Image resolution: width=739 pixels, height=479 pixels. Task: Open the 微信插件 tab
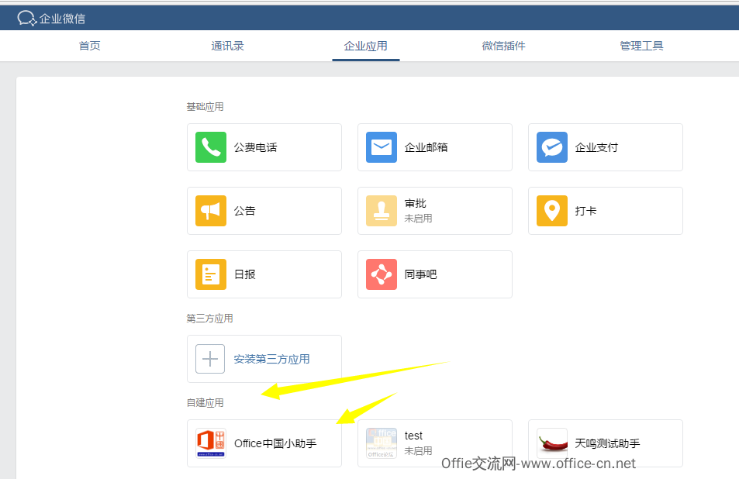coord(503,46)
